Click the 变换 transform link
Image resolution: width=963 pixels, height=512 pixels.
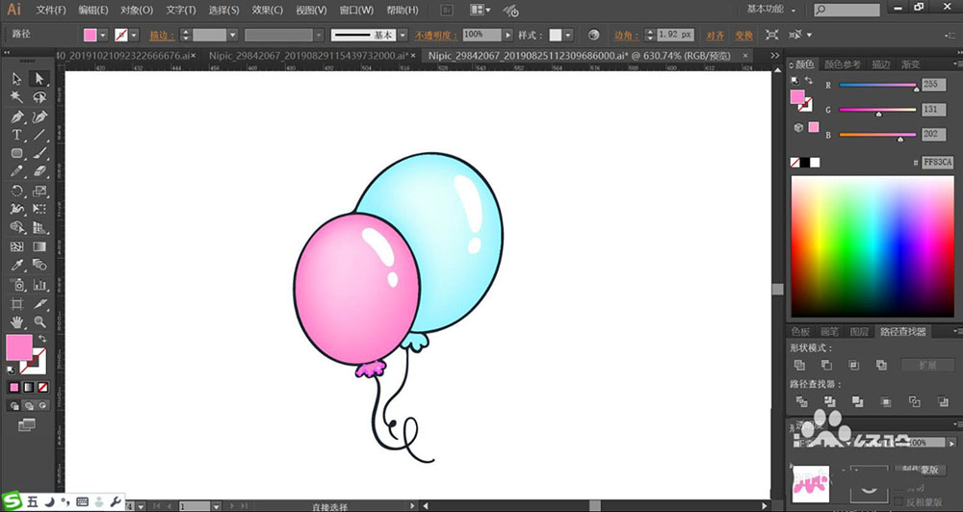pos(743,35)
